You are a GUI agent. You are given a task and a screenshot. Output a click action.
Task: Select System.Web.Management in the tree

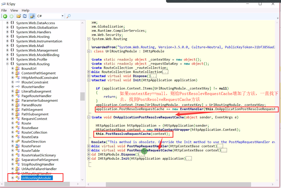37,50
